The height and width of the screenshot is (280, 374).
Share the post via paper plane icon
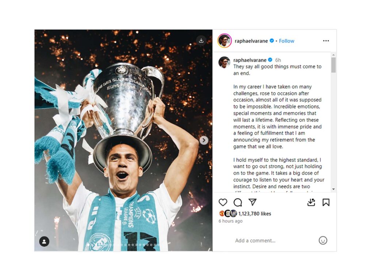[x=252, y=202]
